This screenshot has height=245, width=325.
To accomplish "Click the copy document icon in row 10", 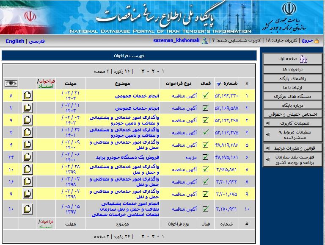I will pyautogui.click(x=28, y=209).
